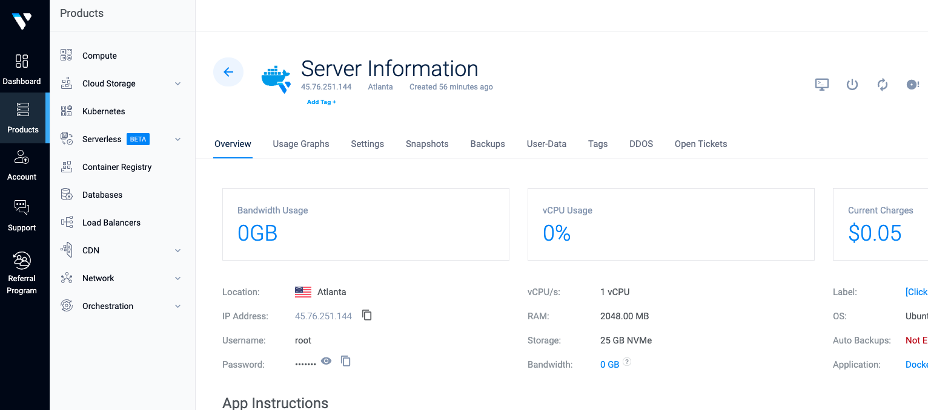Switch to the Snapshots tab
The width and height of the screenshot is (928, 410).
(x=426, y=144)
